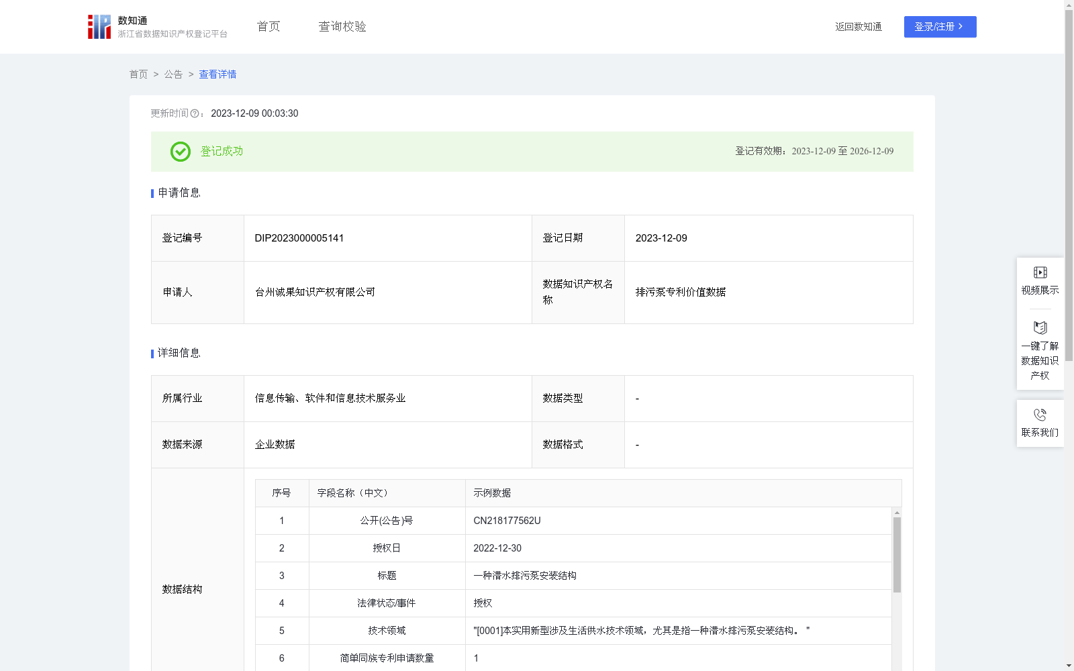This screenshot has height=671, width=1074.
Task: Click the 详细信息 section heading
Action: click(179, 353)
